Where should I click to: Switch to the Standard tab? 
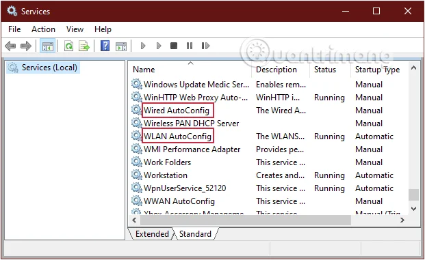click(195, 234)
